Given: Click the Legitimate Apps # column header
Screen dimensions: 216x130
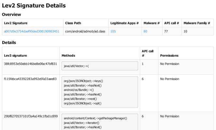Looking at the screenshot, I should pos(125,23).
